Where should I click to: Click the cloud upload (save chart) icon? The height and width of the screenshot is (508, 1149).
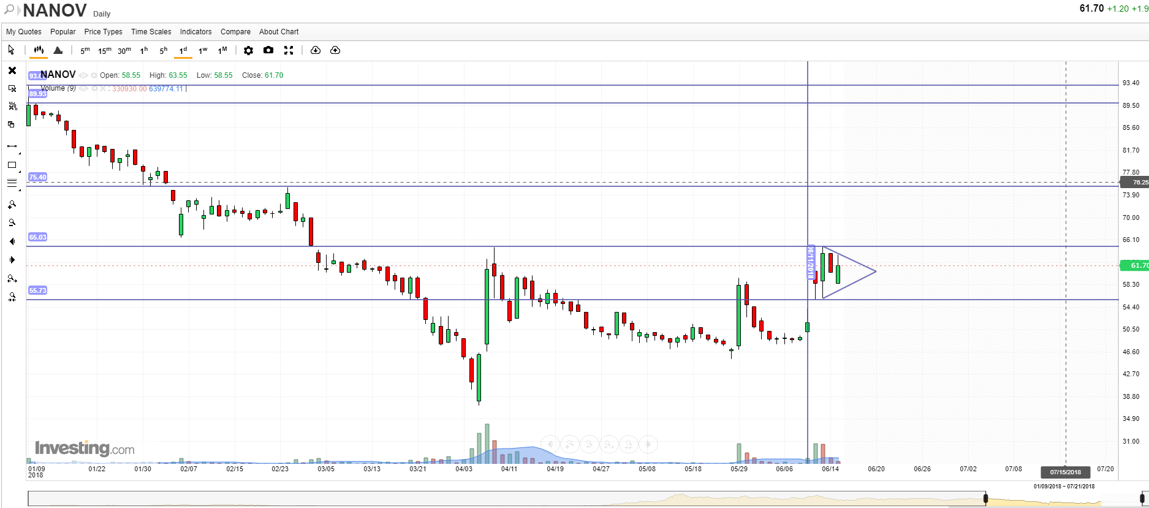[335, 50]
